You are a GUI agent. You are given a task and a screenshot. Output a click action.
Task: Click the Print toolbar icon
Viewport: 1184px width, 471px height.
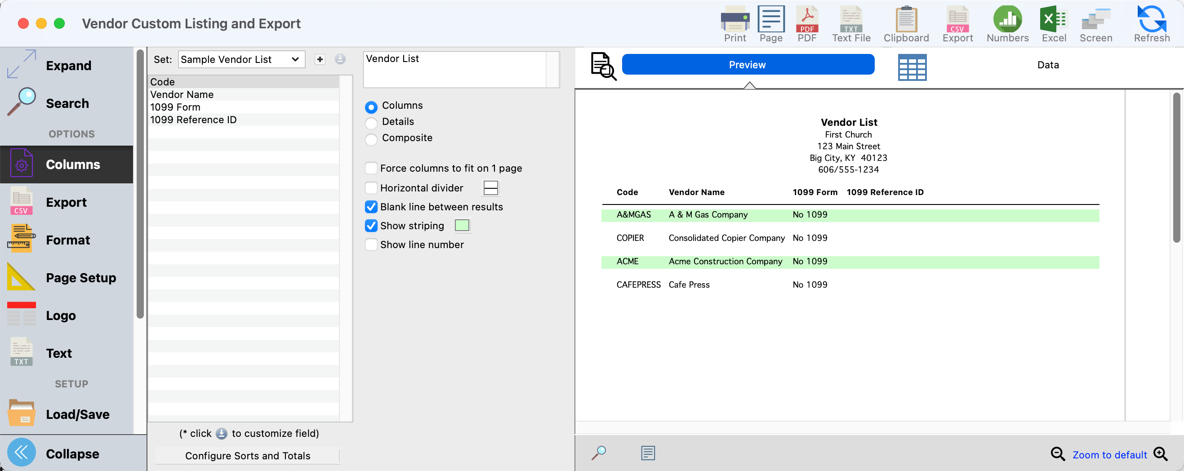(734, 24)
